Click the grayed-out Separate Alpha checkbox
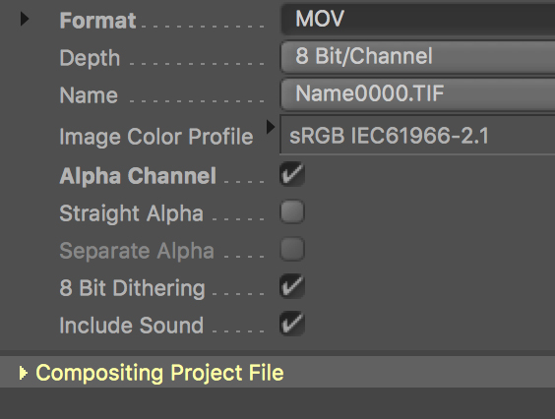 coord(292,249)
